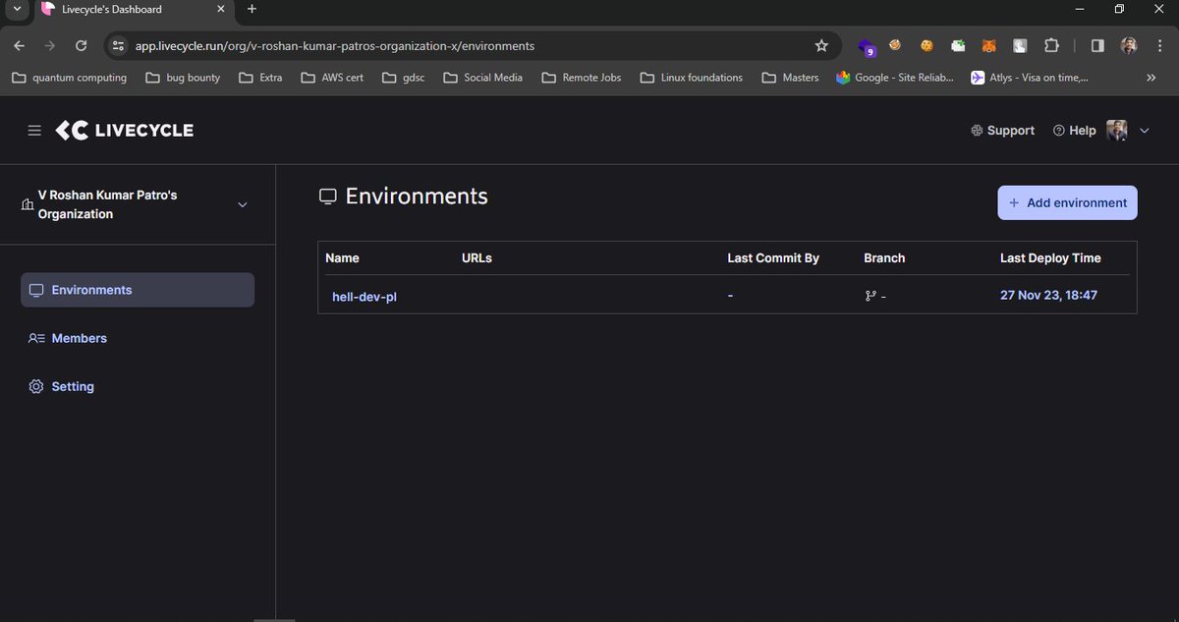The image size is (1179, 622).
Task: Go to Members in the sidebar
Action: coord(68,338)
